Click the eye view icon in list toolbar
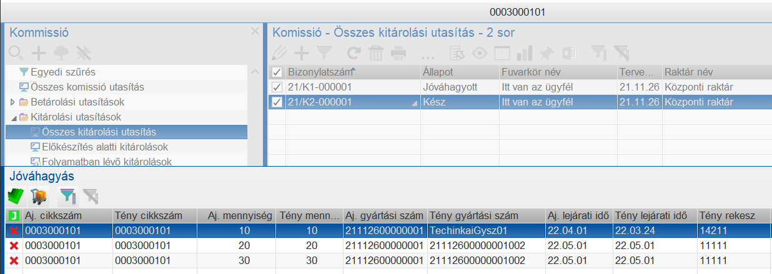This screenshot has height=274, width=772. (x=480, y=52)
